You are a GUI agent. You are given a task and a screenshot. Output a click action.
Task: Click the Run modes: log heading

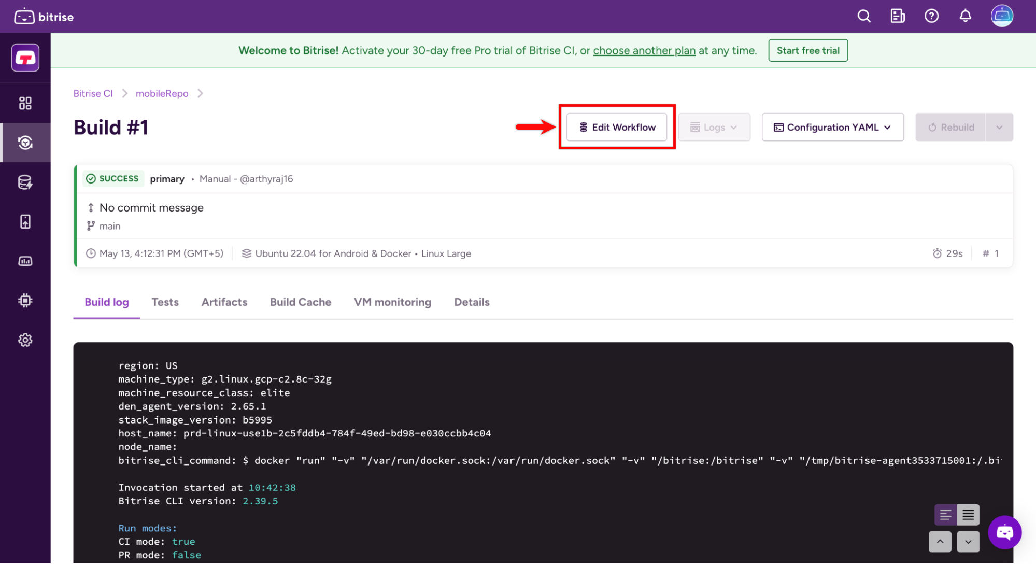148,528
